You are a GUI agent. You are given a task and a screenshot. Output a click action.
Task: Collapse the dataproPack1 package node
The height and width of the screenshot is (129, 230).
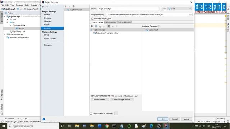pyautogui.click(x=10, y=25)
